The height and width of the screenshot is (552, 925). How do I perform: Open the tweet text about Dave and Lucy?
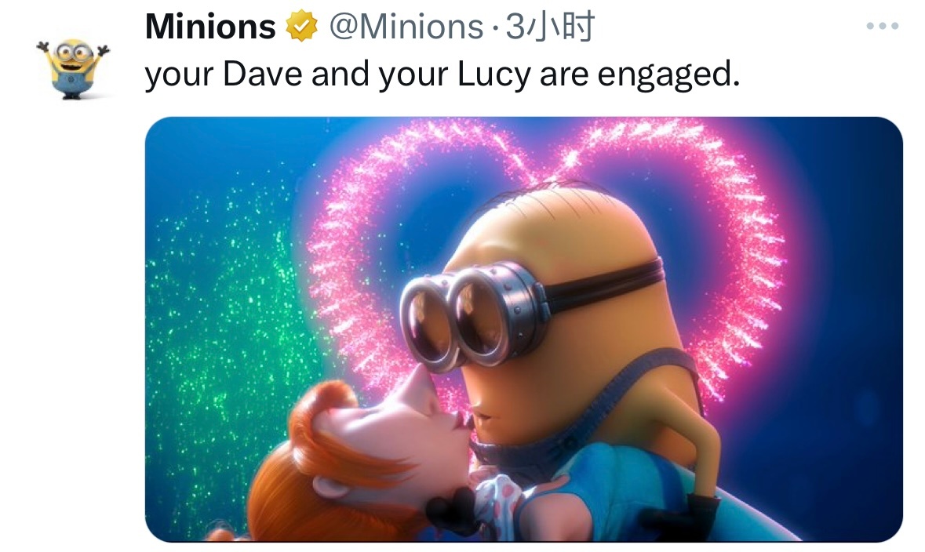click(x=442, y=75)
